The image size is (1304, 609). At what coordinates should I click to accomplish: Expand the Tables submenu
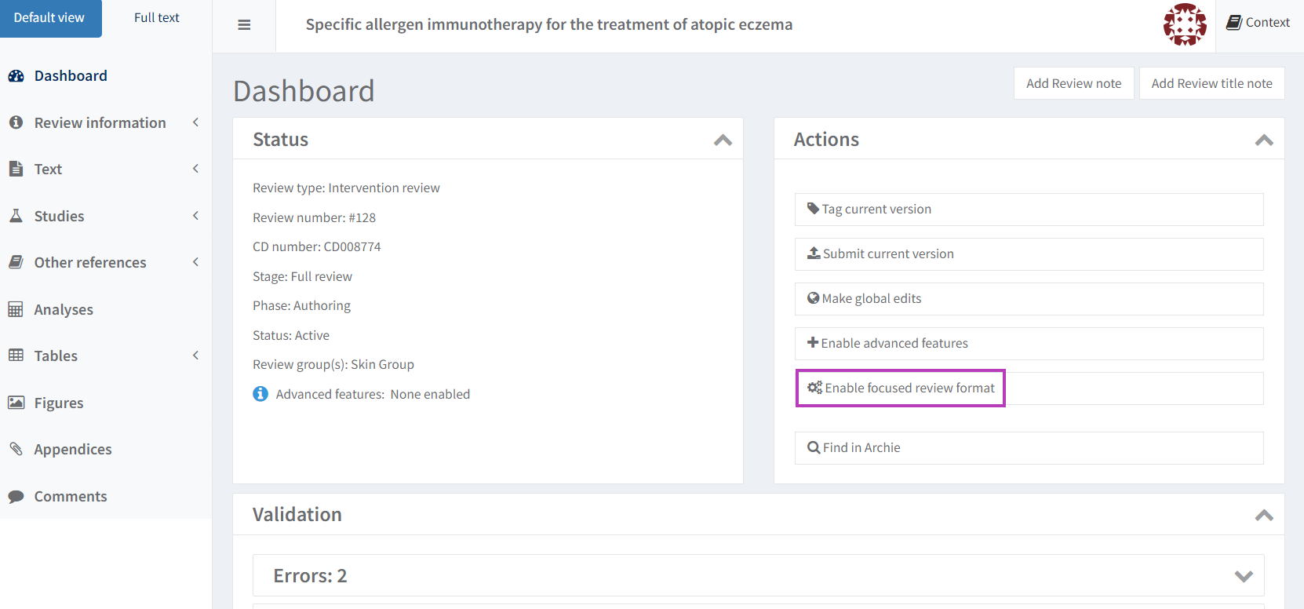pos(195,356)
